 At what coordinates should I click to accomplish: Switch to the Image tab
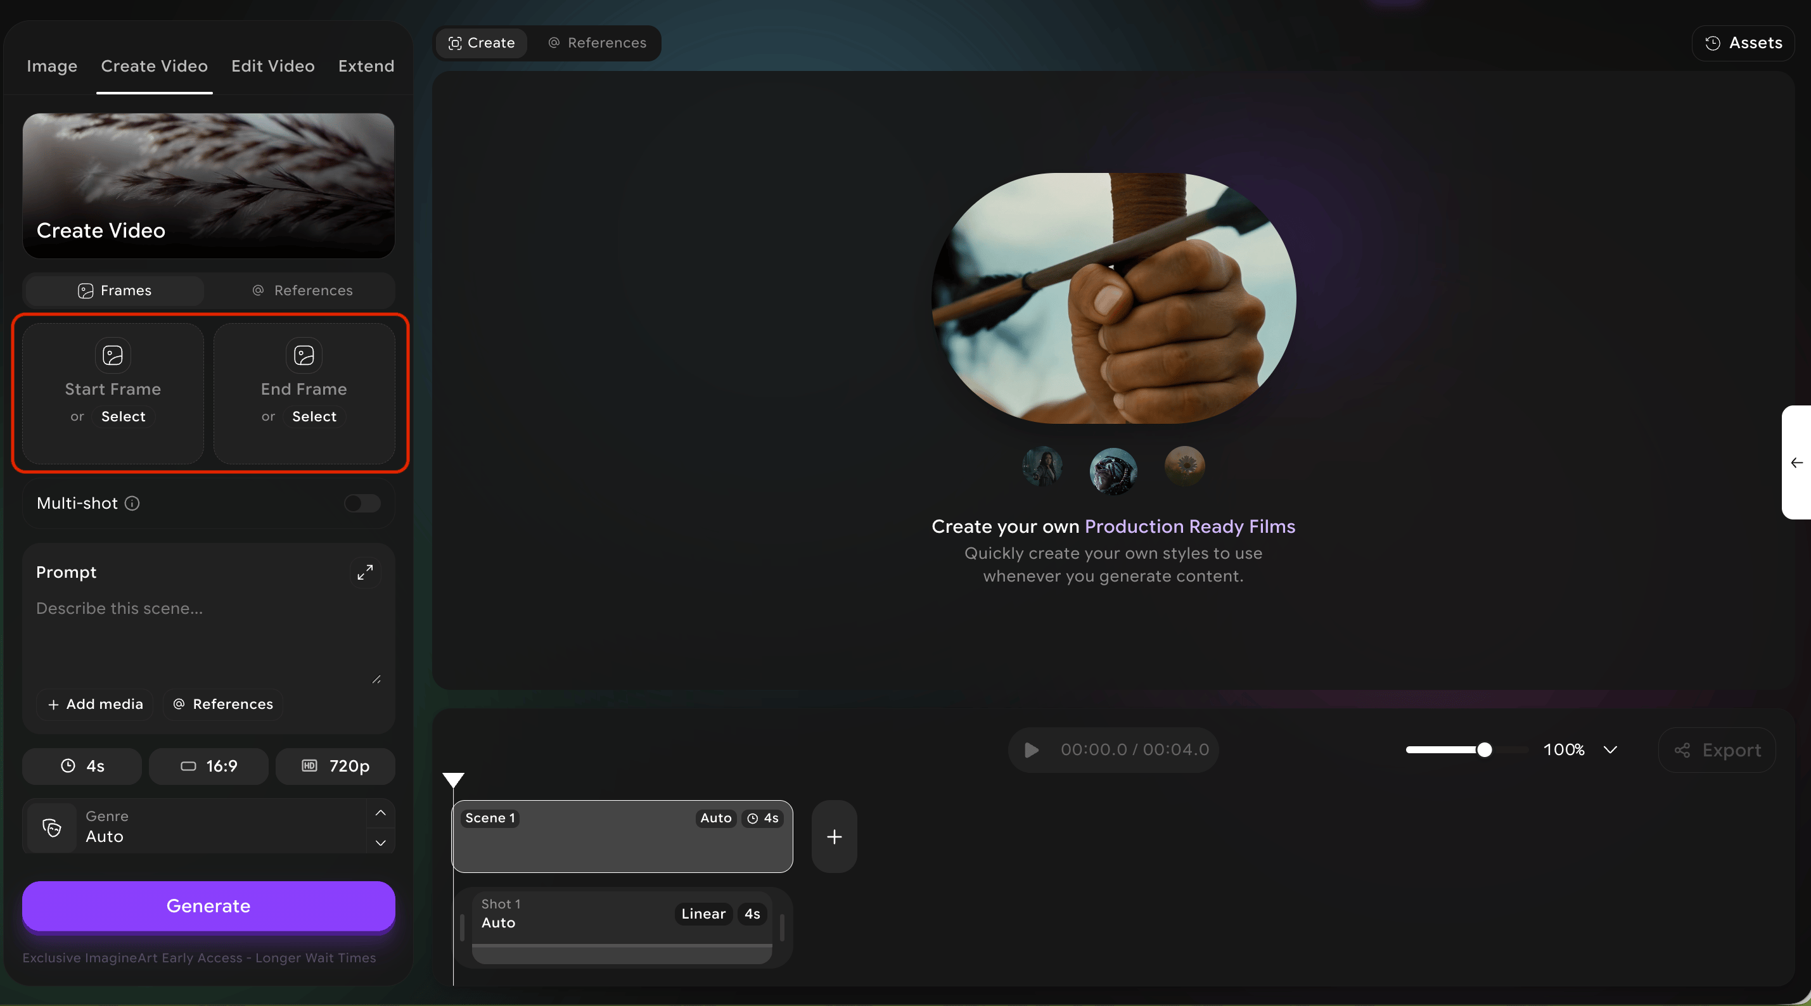click(52, 66)
